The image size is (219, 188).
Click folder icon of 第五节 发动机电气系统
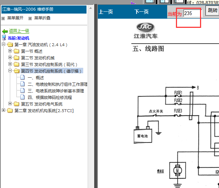click(16, 104)
